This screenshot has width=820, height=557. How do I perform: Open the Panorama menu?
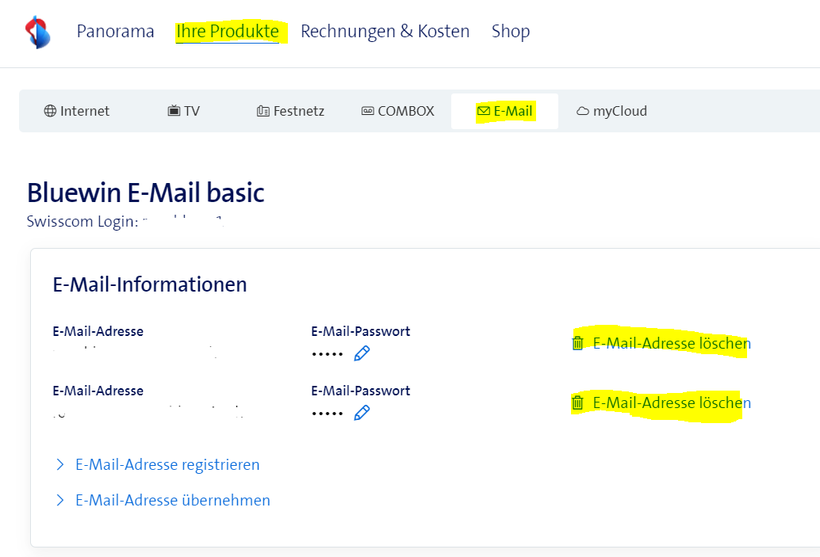(x=115, y=32)
